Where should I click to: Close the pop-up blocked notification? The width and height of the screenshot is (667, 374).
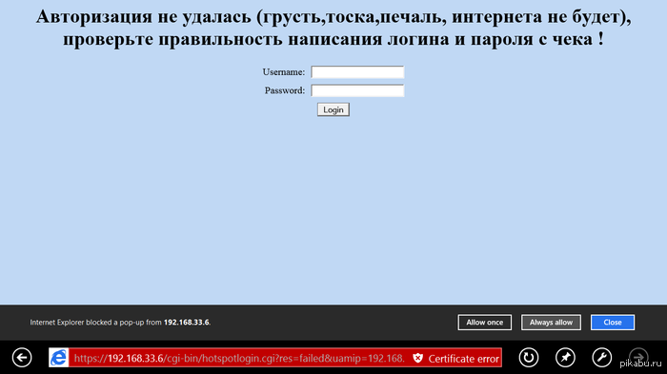click(x=613, y=323)
